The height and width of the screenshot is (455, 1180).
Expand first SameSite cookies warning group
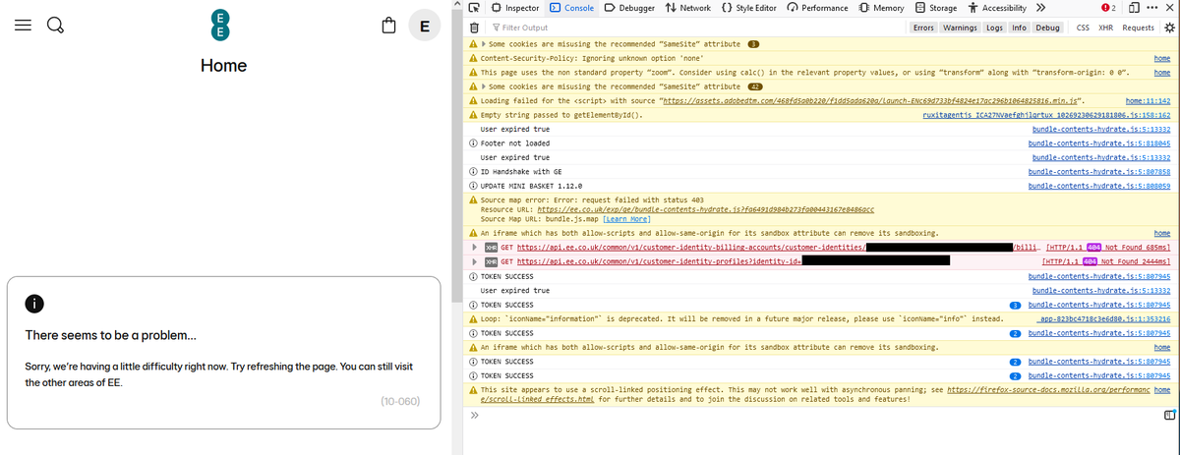click(484, 44)
